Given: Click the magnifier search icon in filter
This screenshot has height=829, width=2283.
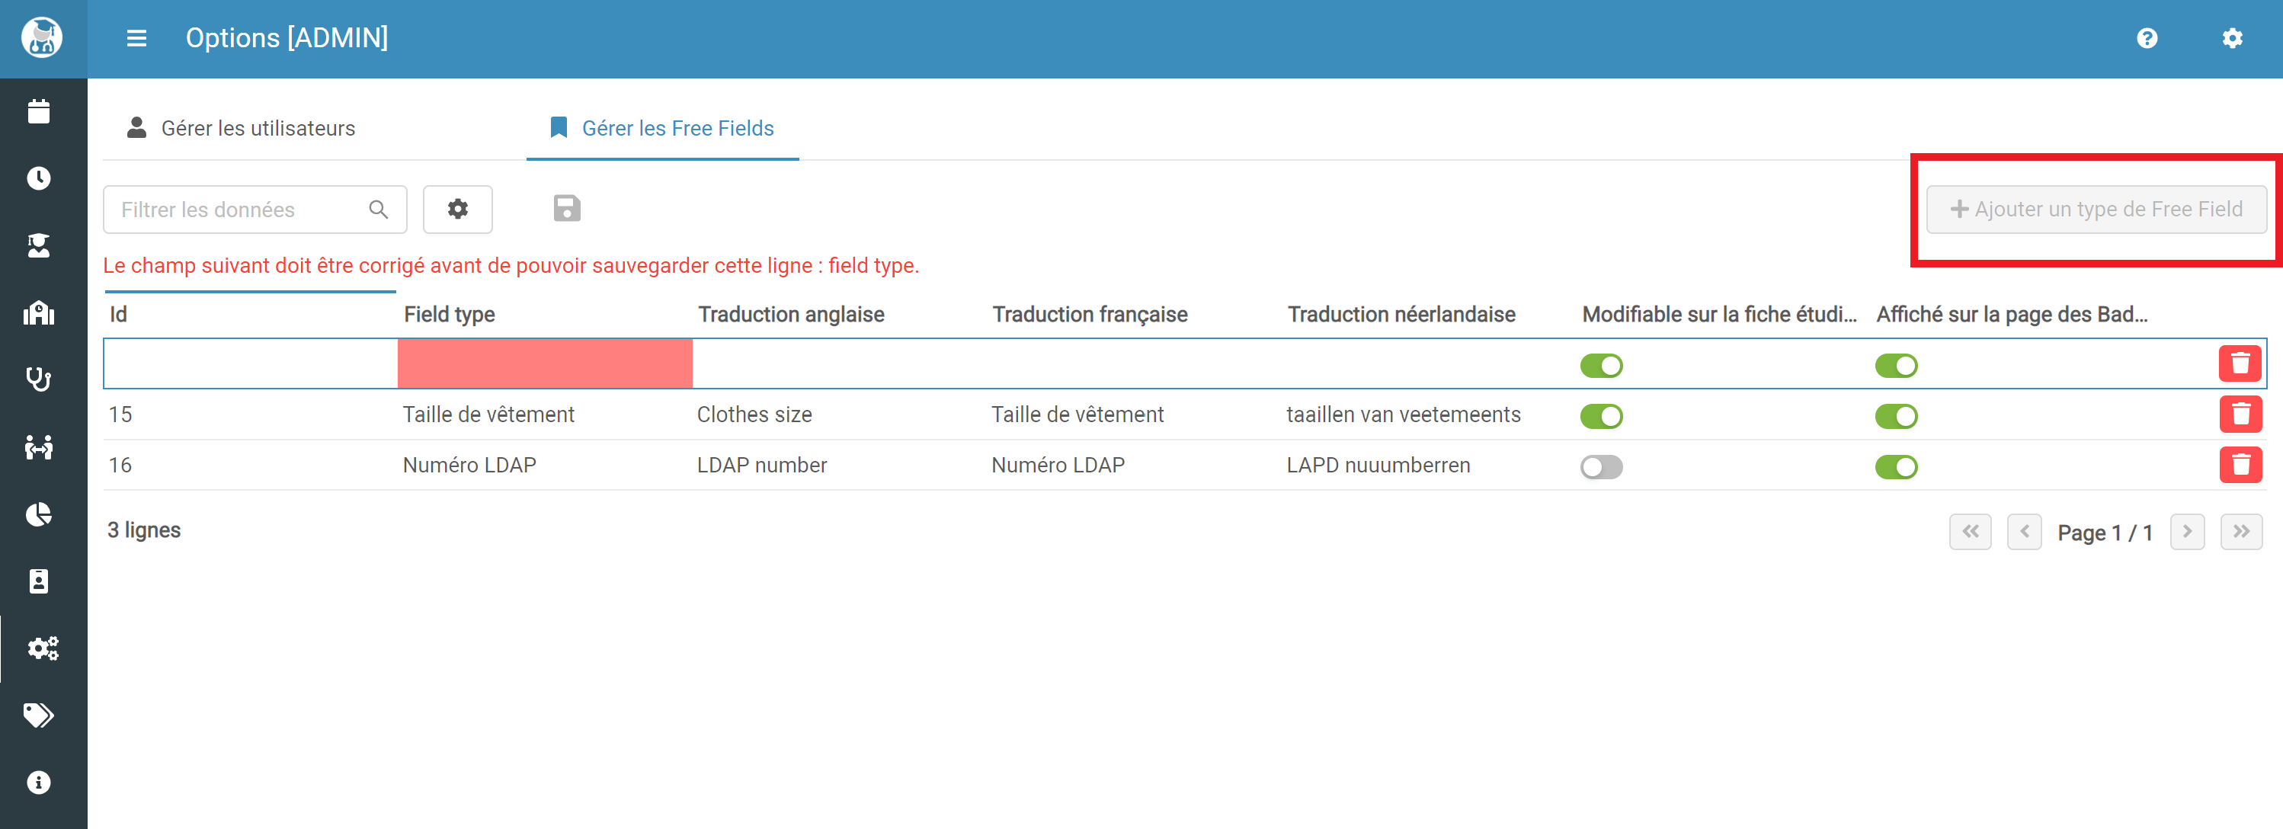Looking at the screenshot, I should click(x=379, y=210).
